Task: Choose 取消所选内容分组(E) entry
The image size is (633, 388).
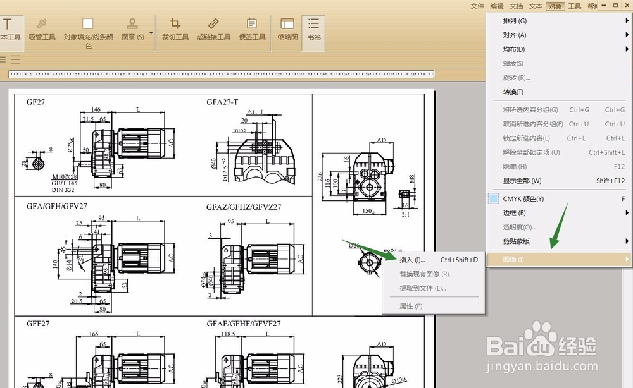Action: point(559,124)
